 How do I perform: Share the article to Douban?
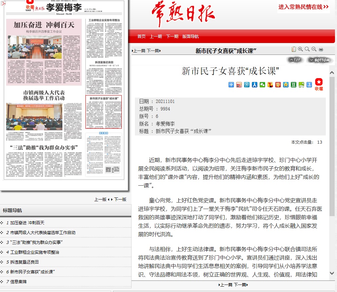[x=294, y=85]
